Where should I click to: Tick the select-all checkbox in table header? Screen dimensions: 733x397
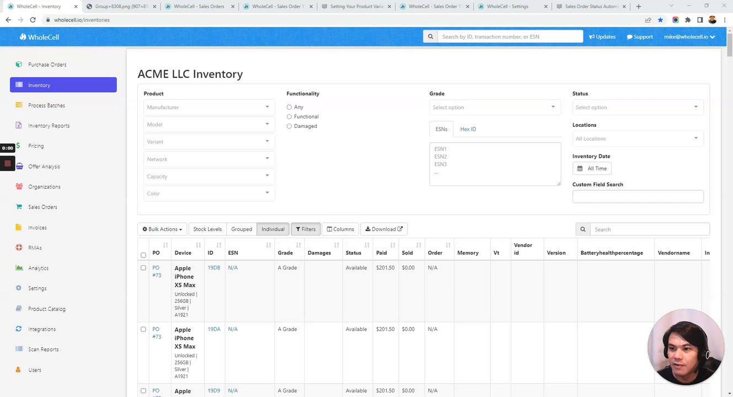coord(143,255)
